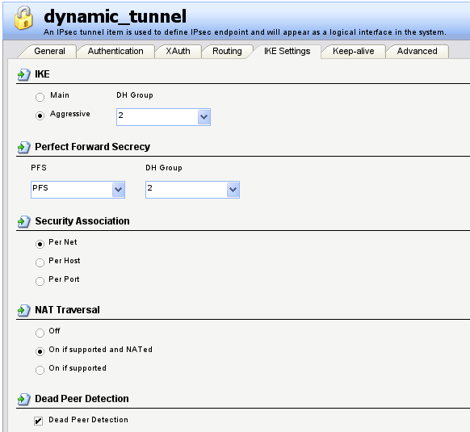
Task: Switch to the XAuth tab
Action: click(178, 51)
